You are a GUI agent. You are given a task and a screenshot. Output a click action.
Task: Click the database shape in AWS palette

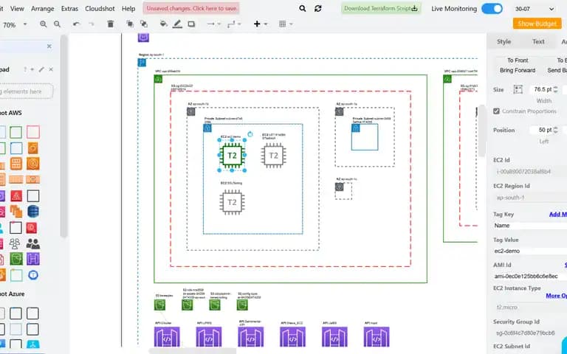coord(33,212)
